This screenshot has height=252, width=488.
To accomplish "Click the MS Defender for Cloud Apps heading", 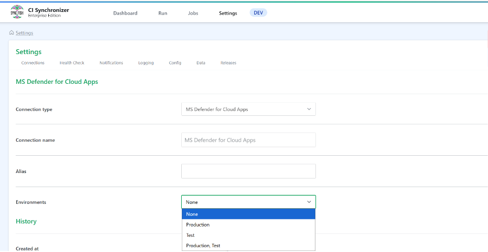I will point(57,82).
